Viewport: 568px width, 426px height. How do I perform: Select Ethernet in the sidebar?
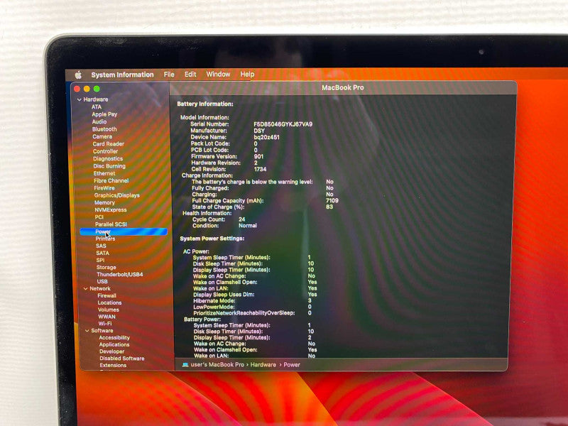coord(104,173)
